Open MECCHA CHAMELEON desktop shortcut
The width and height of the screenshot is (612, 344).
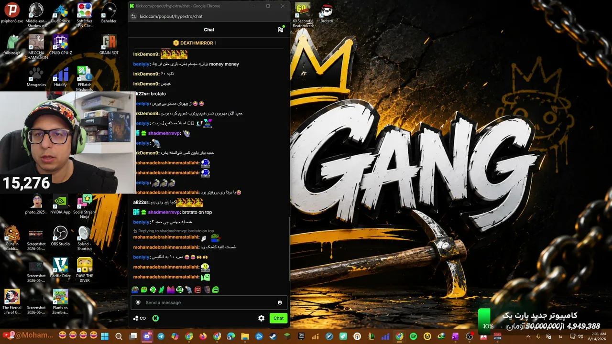[36, 47]
